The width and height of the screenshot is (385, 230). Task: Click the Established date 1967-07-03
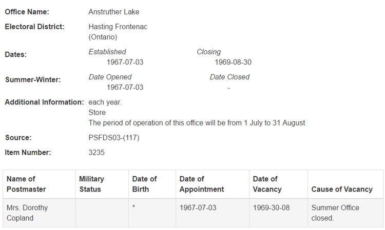[x=125, y=62]
